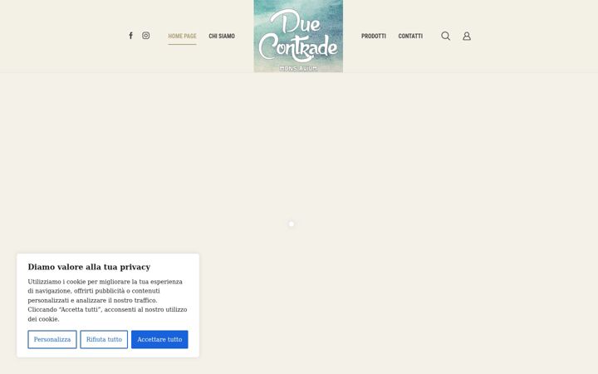Image resolution: width=598 pixels, height=374 pixels.
Task: Click the Personalizza cookie button
Action: 52,339
